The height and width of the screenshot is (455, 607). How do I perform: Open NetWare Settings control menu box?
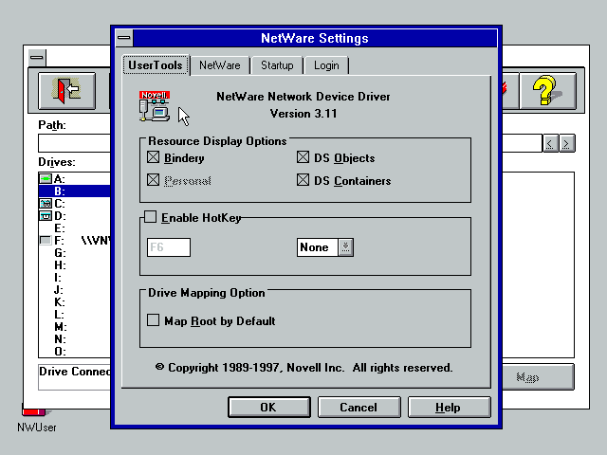click(x=124, y=38)
